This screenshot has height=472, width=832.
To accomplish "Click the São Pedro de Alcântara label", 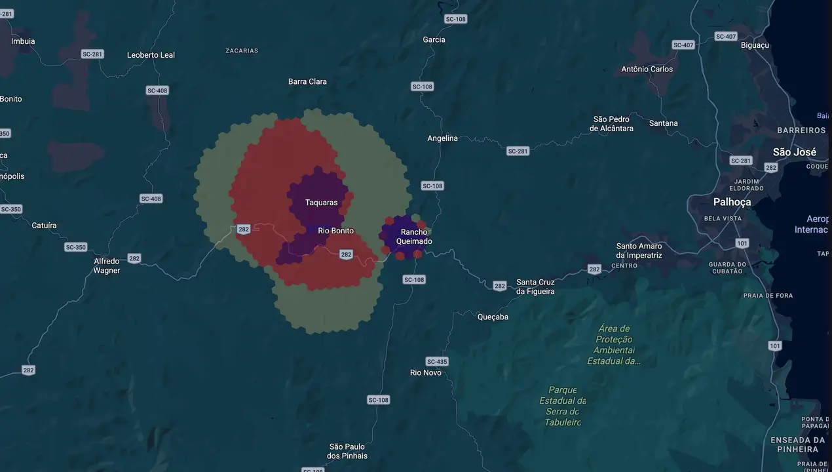I will [612, 124].
